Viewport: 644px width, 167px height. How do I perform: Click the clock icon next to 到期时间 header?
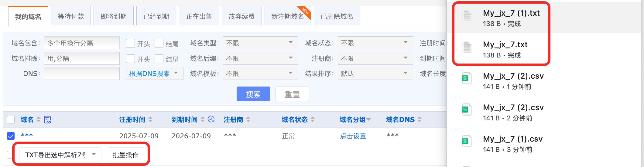point(211,120)
